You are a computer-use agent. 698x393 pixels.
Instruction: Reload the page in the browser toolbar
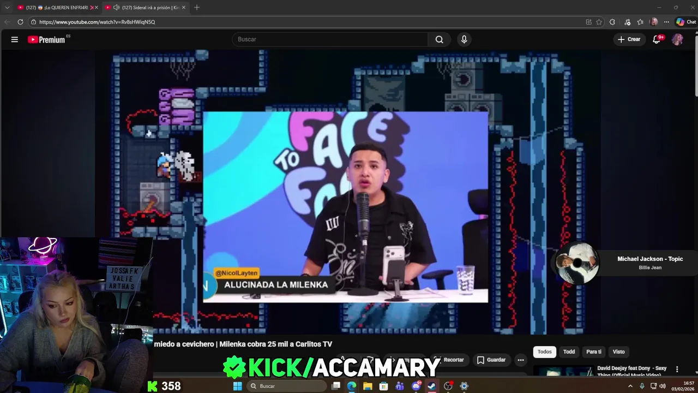point(20,22)
